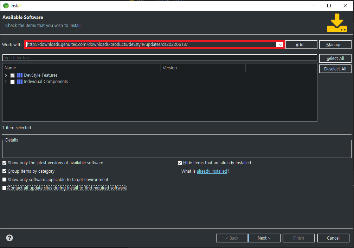Expand the DevStyle Features tree node
The height and width of the screenshot is (248, 354).
coord(6,75)
